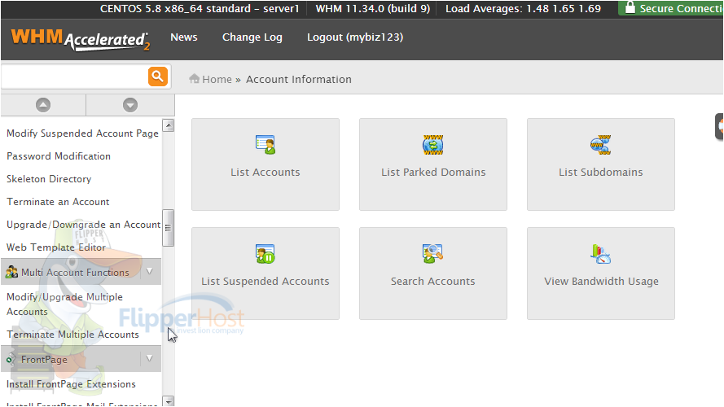This screenshot has height=407, width=724.
Task: Open Password Modification link
Action: (x=59, y=156)
